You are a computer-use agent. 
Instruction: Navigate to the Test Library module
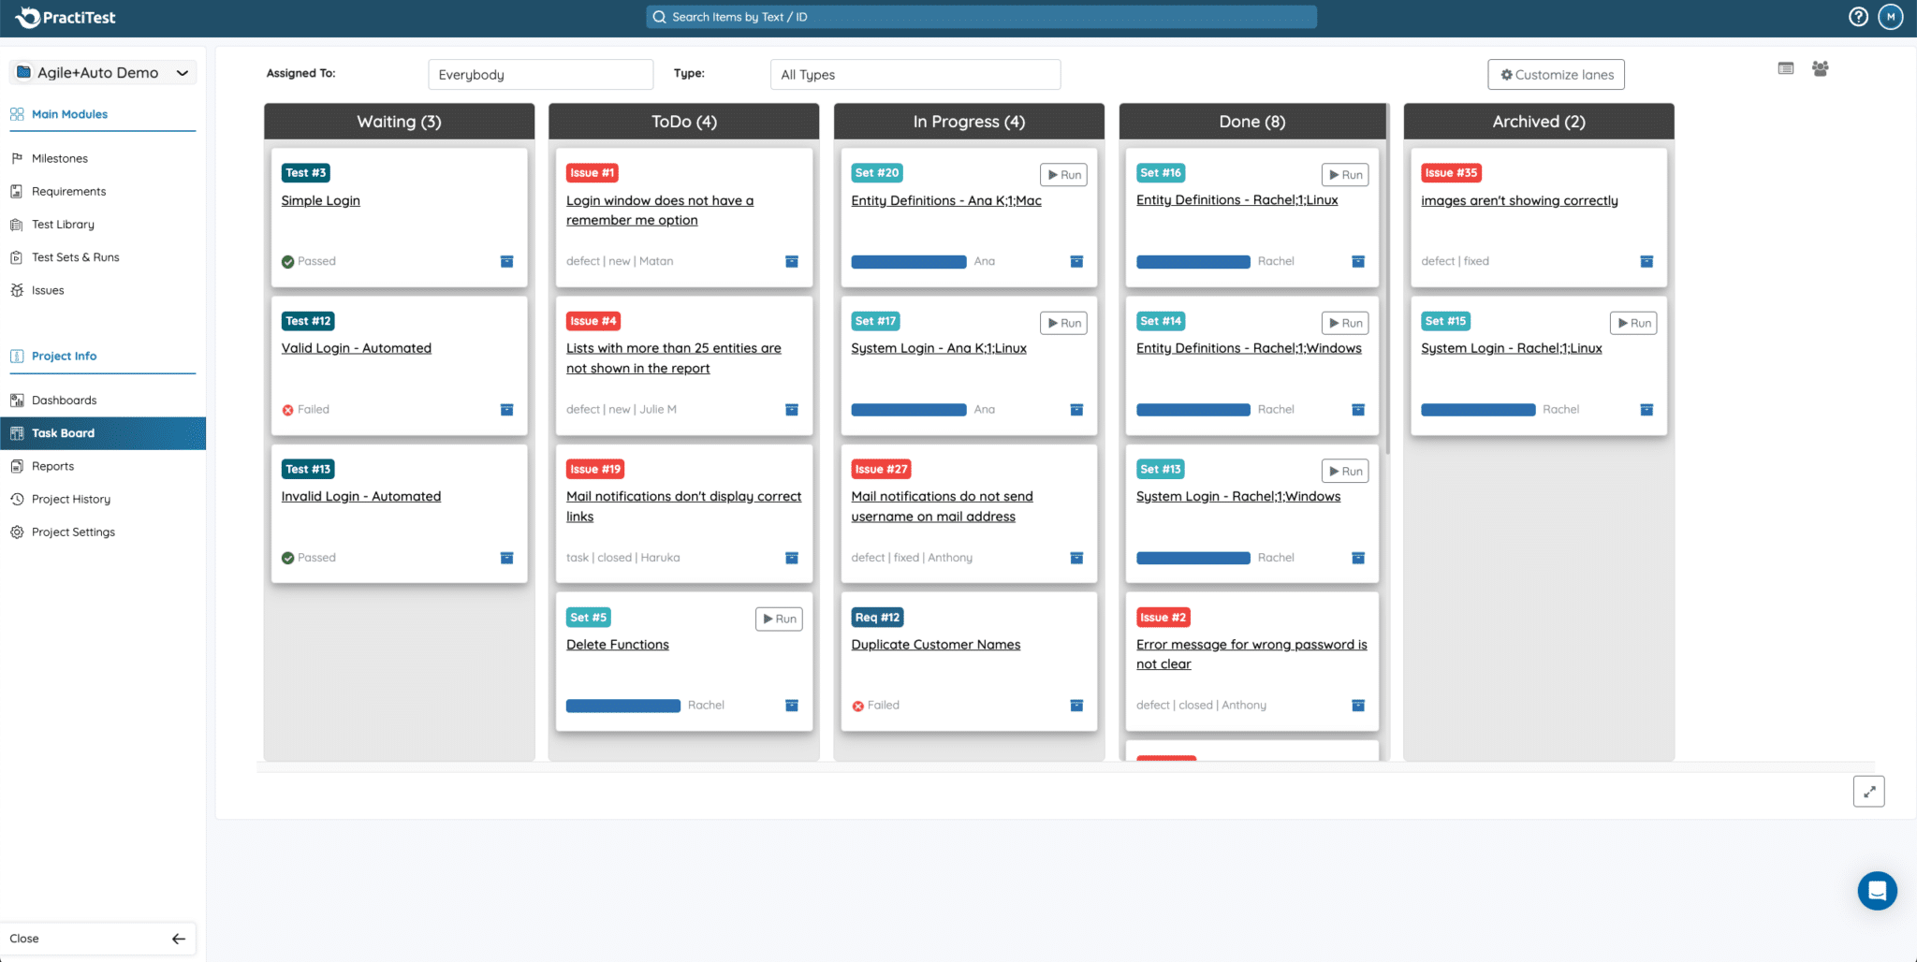(x=63, y=224)
